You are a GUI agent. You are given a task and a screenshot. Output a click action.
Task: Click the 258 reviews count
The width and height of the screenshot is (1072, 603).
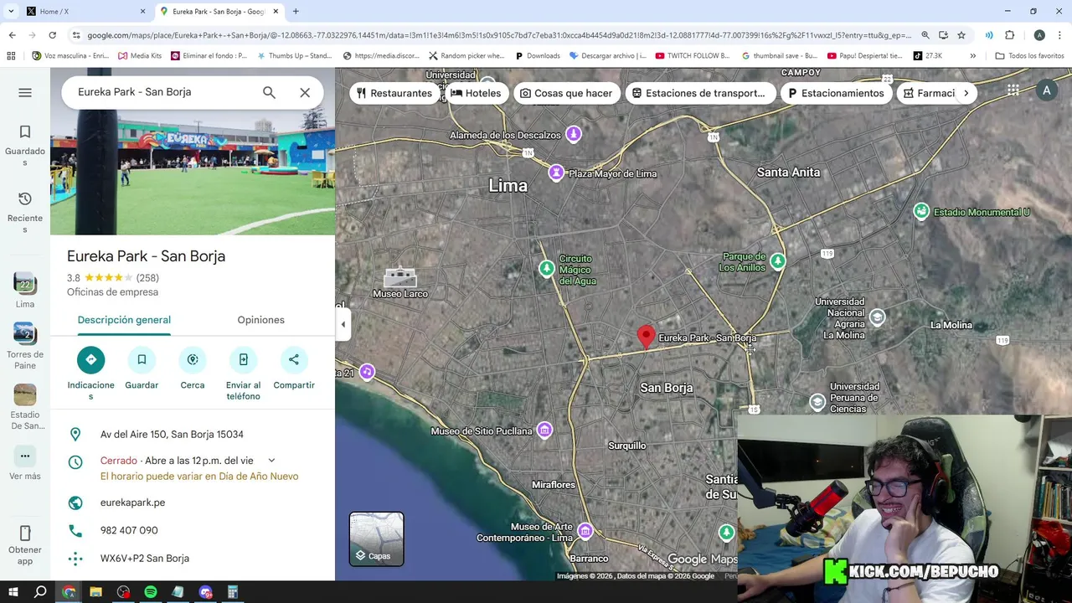[147, 278]
